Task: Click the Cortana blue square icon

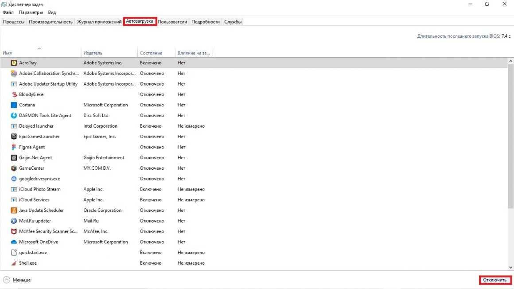Action: point(14,105)
